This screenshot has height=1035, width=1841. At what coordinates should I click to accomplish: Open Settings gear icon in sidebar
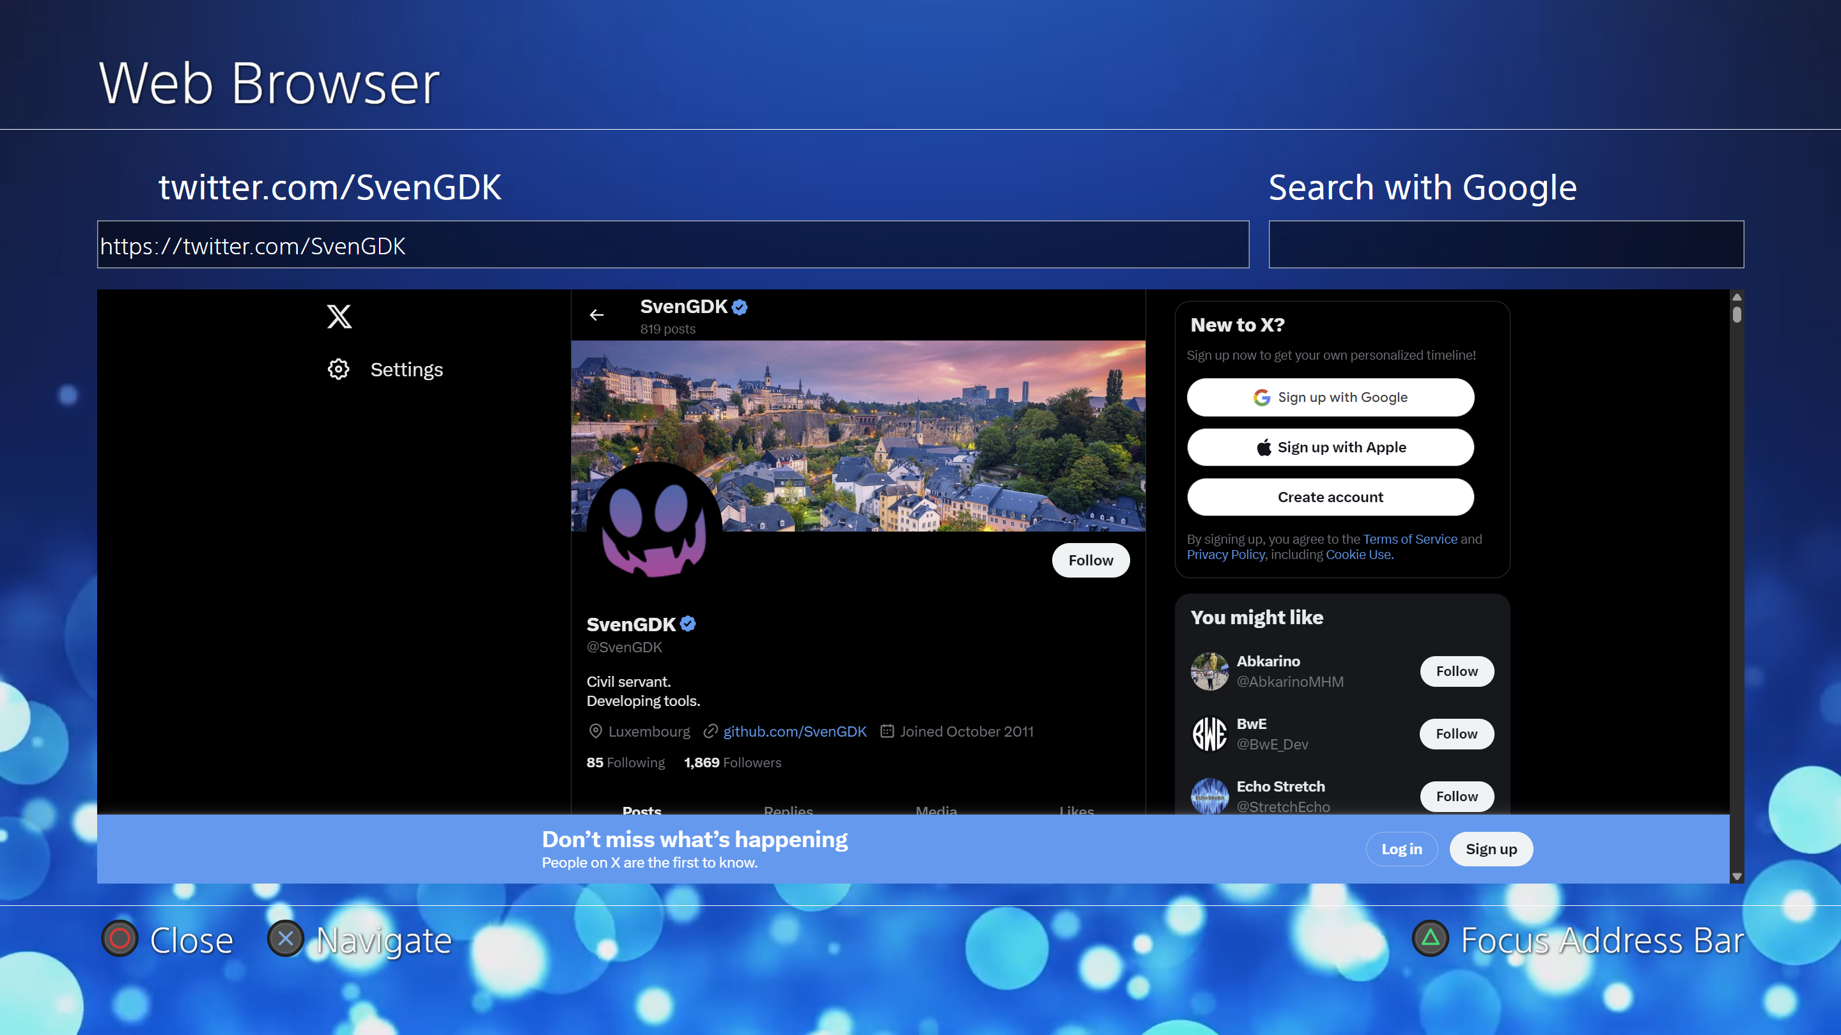click(338, 369)
